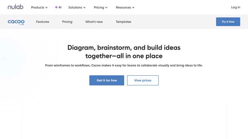
Task: Open the What's new page
Action: tap(94, 22)
